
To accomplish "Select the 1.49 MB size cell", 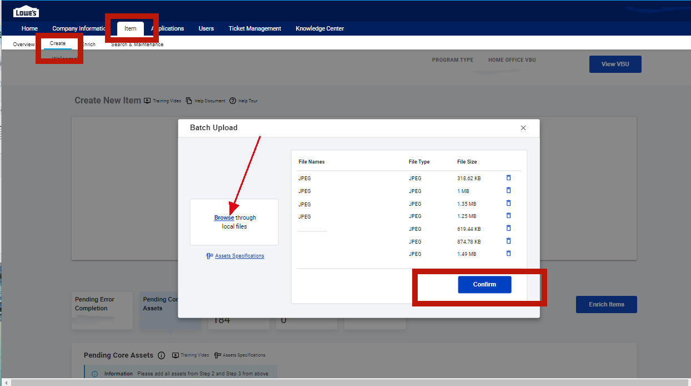I will (x=467, y=254).
